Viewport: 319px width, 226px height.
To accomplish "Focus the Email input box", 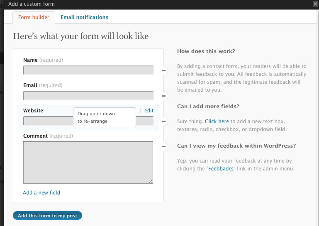I will (x=88, y=95).
